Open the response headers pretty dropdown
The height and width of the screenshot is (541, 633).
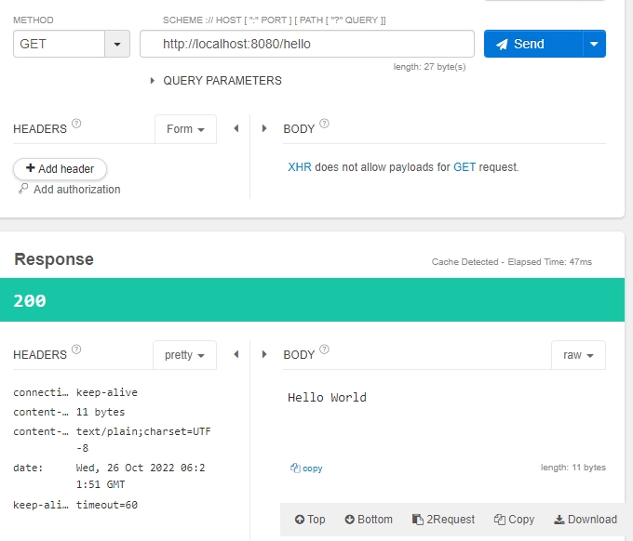[x=184, y=355]
